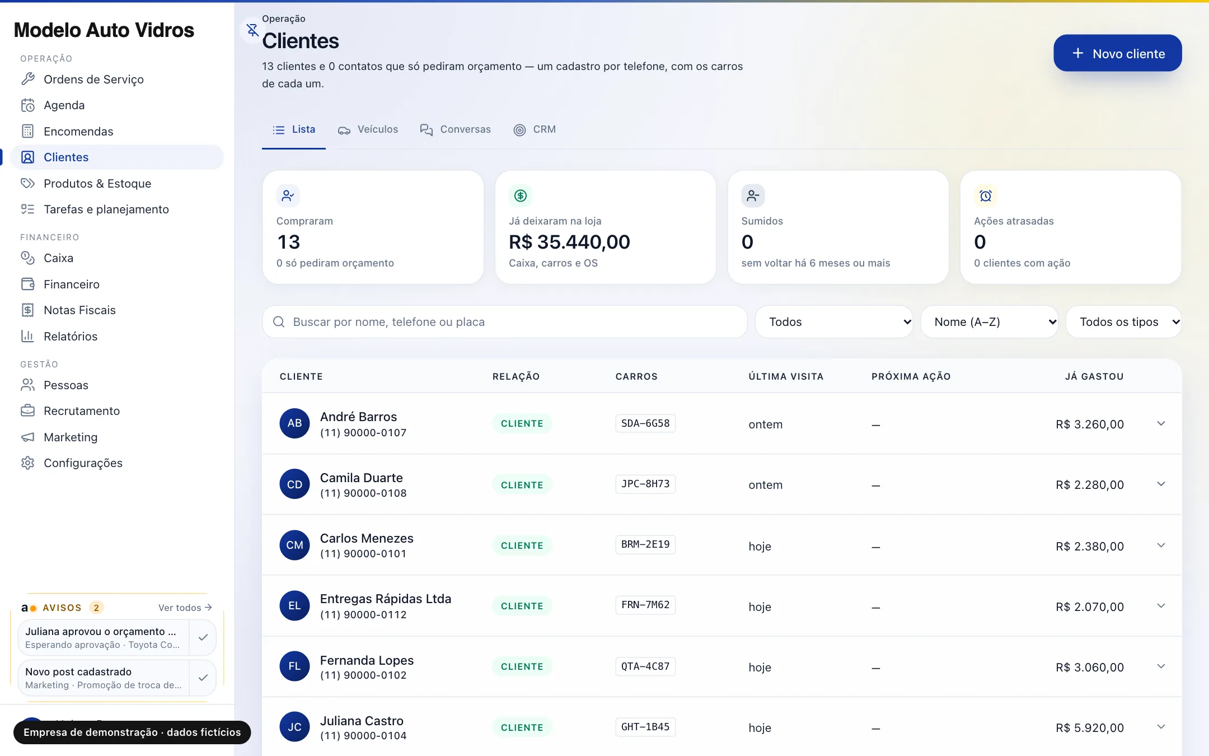Expand the André Barros row
1209x756 pixels.
[x=1161, y=423]
